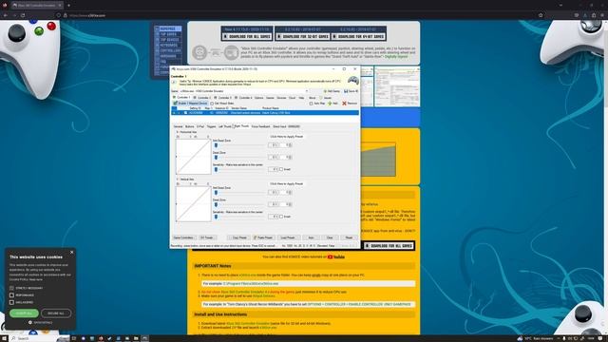Viewport: 608px width, 342px height.
Task: Toggle Enable Mapped Device button
Action: click(x=190, y=104)
